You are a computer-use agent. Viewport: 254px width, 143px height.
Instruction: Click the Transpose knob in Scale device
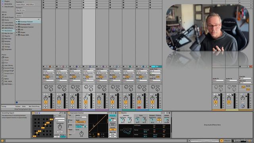pos(60,127)
